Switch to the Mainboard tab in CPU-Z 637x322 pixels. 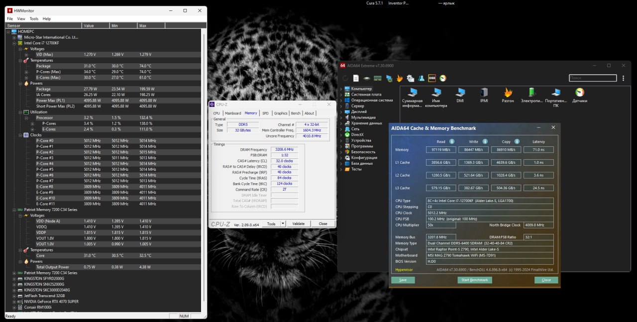[233, 113]
